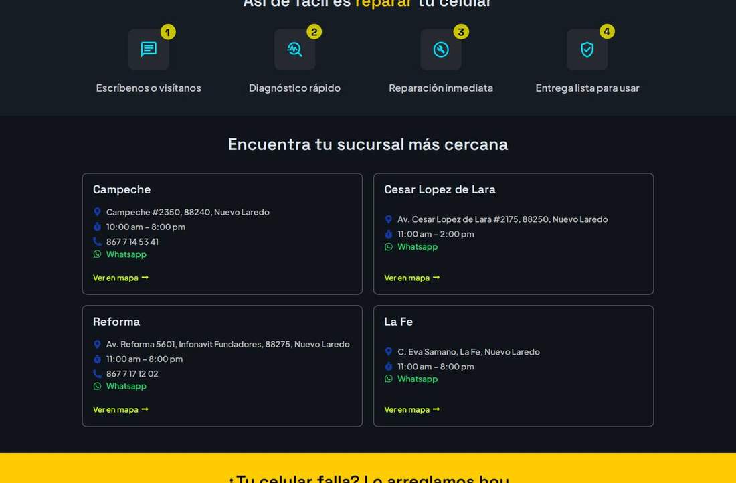Click Ver en mapa for Reforma
736x483 pixels.
coord(120,410)
